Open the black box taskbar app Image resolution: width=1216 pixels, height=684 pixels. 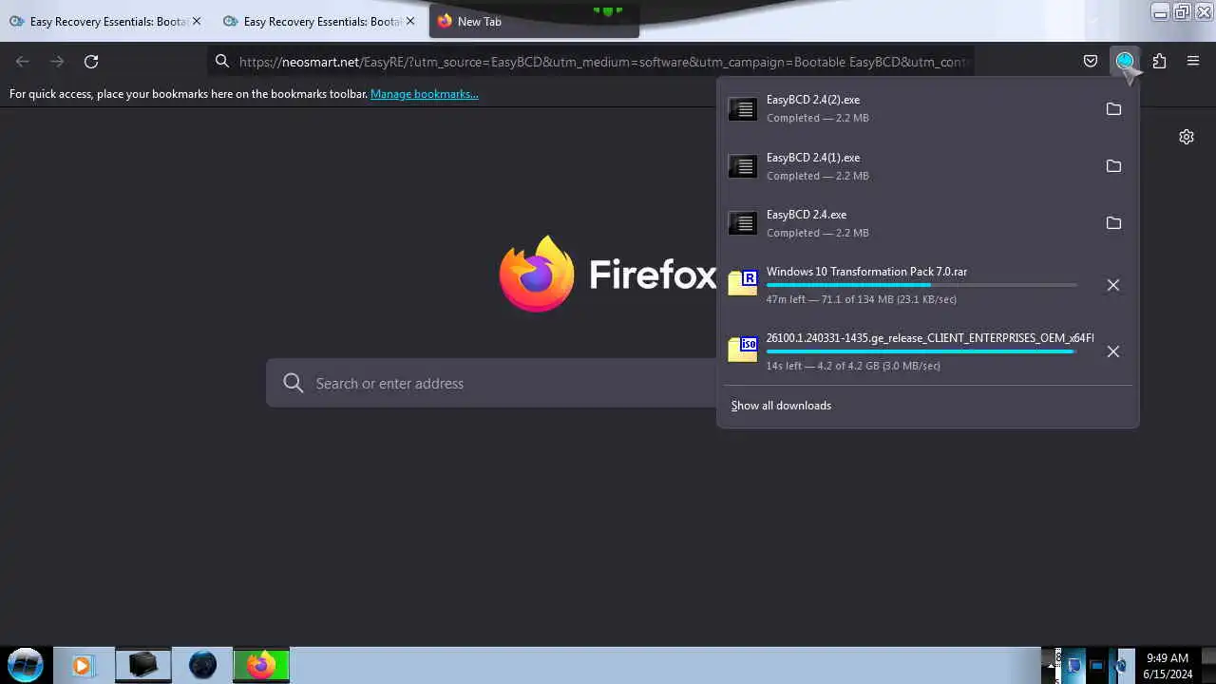tap(143, 664)
